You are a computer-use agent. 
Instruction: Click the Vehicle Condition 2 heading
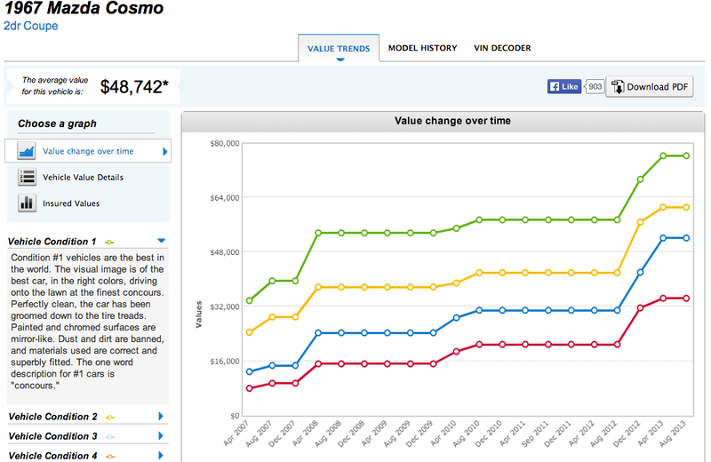(52, 417)
